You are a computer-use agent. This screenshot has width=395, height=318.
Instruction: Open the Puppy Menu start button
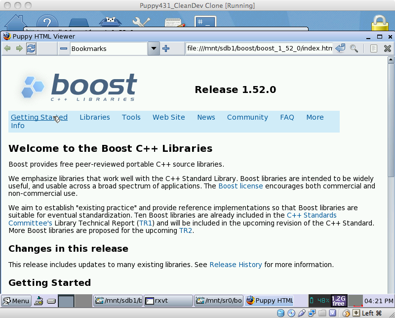(x=16, y=300)
